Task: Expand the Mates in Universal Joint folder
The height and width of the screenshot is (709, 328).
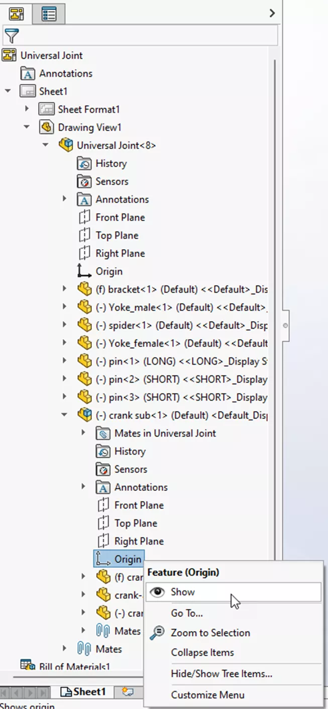Action: (83, 433)
